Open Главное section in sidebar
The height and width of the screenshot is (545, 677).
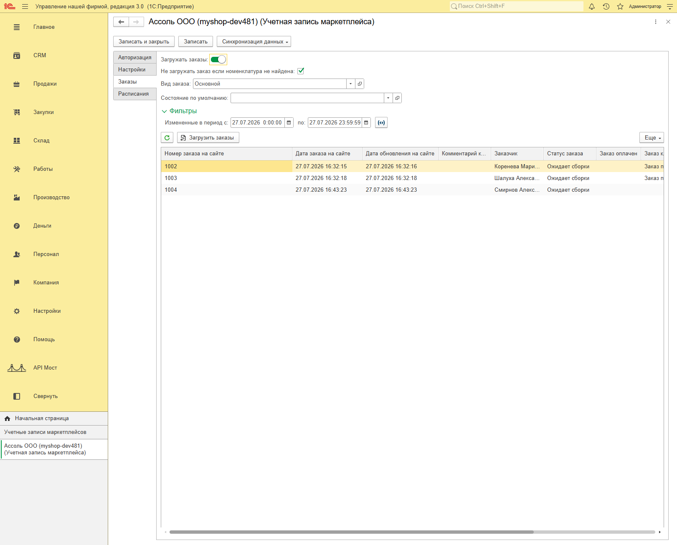tap(54, 27)
